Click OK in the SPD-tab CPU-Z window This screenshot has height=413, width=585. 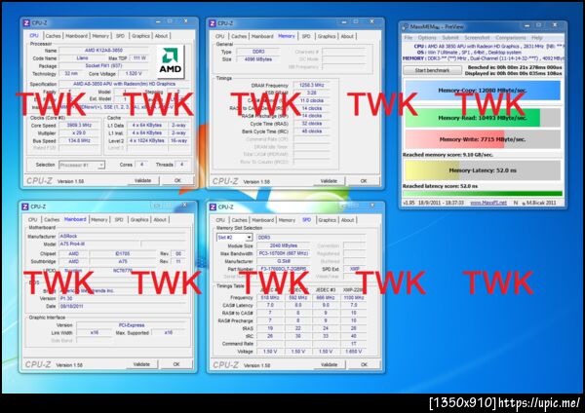coord(364,365)
